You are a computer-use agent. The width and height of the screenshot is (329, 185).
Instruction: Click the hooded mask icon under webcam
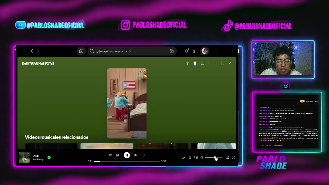(286, 85)
